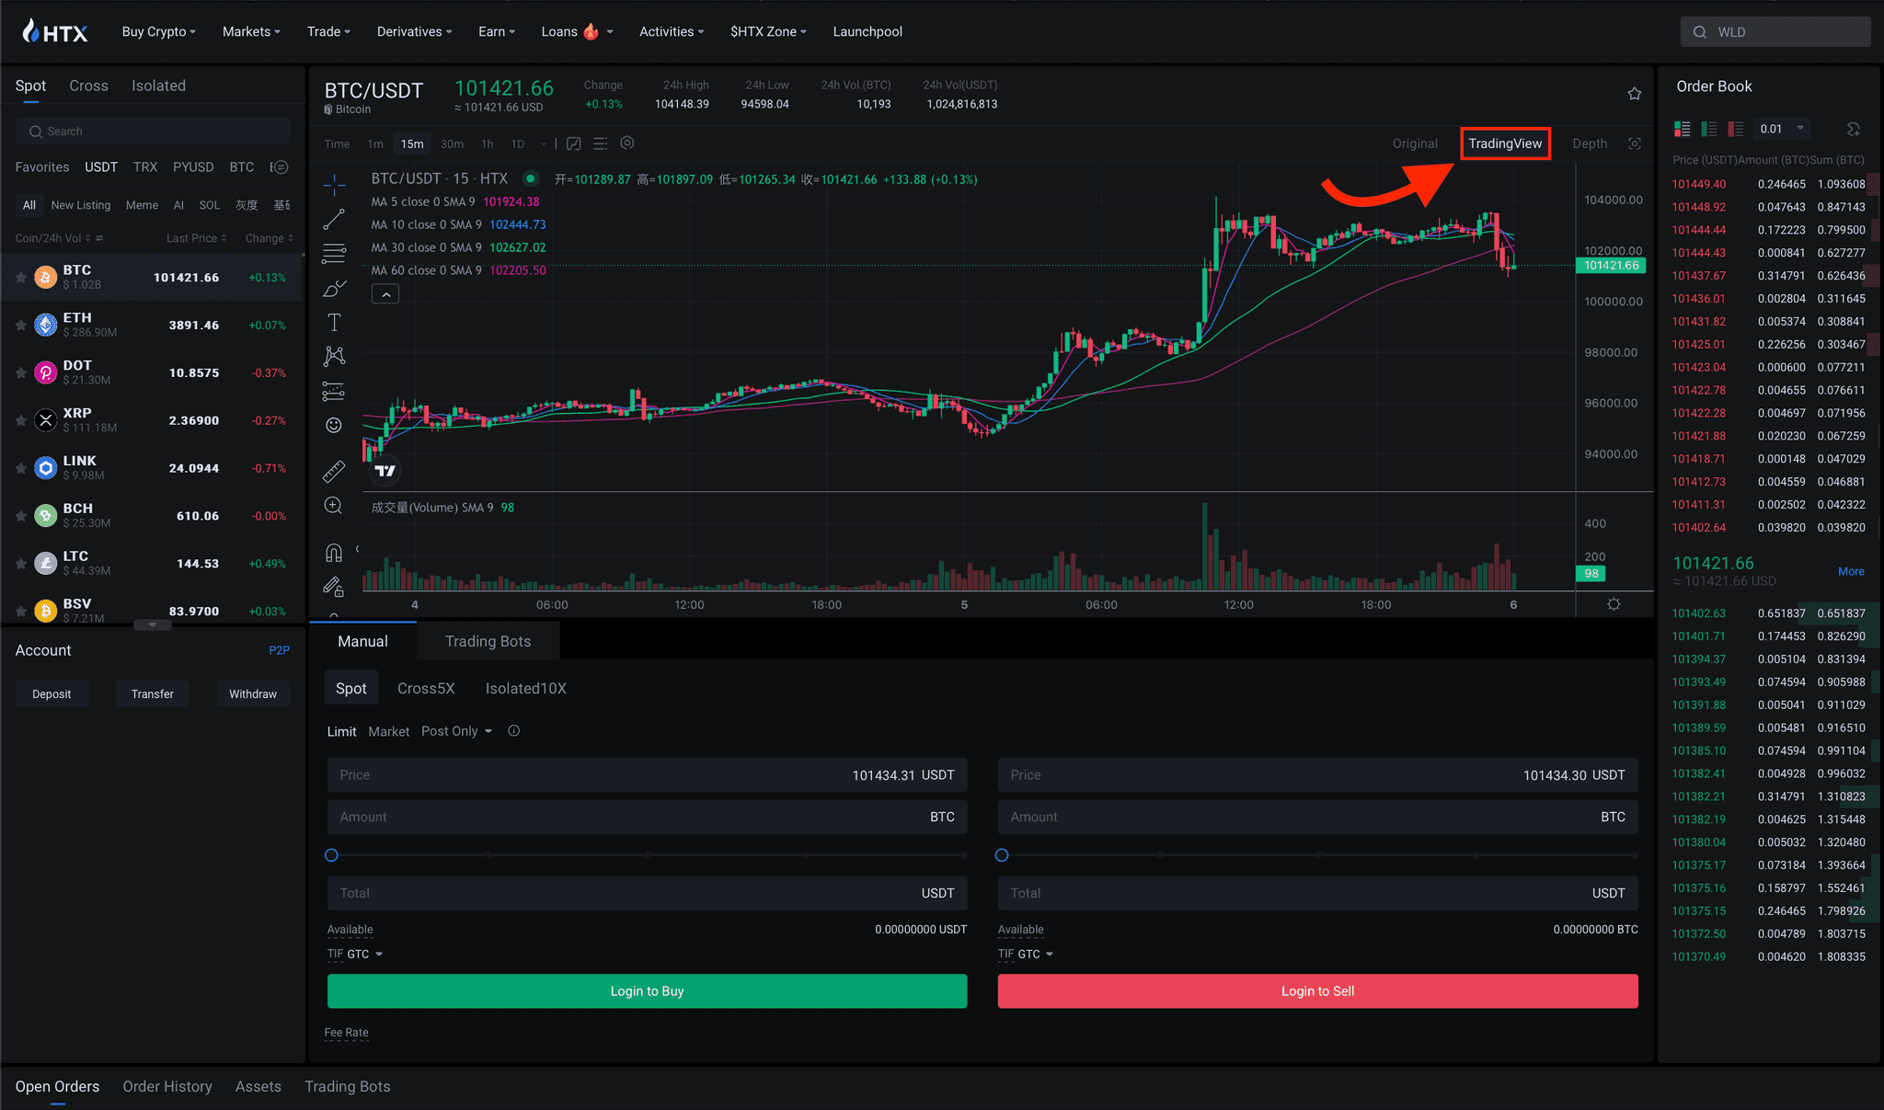The image size is (1884, 1110).
Task: Open the text annotation tool
Action: (x=333, y=322)
